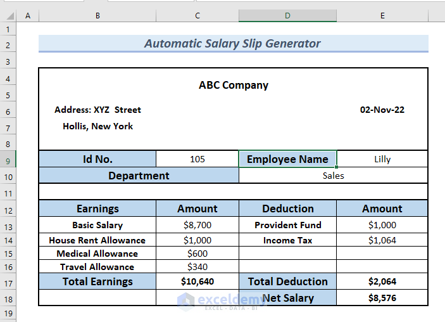Select the Total Deduction label cell
The width and height of the screenshot is (445, 322).
287,281
